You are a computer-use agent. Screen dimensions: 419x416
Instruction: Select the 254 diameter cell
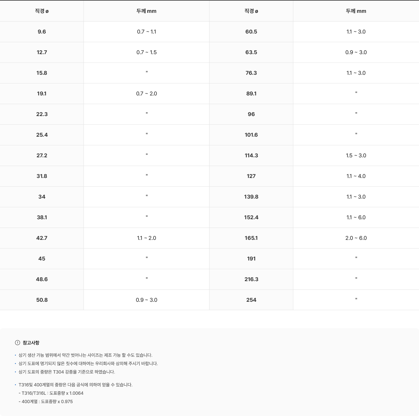[x=251, y=300]
